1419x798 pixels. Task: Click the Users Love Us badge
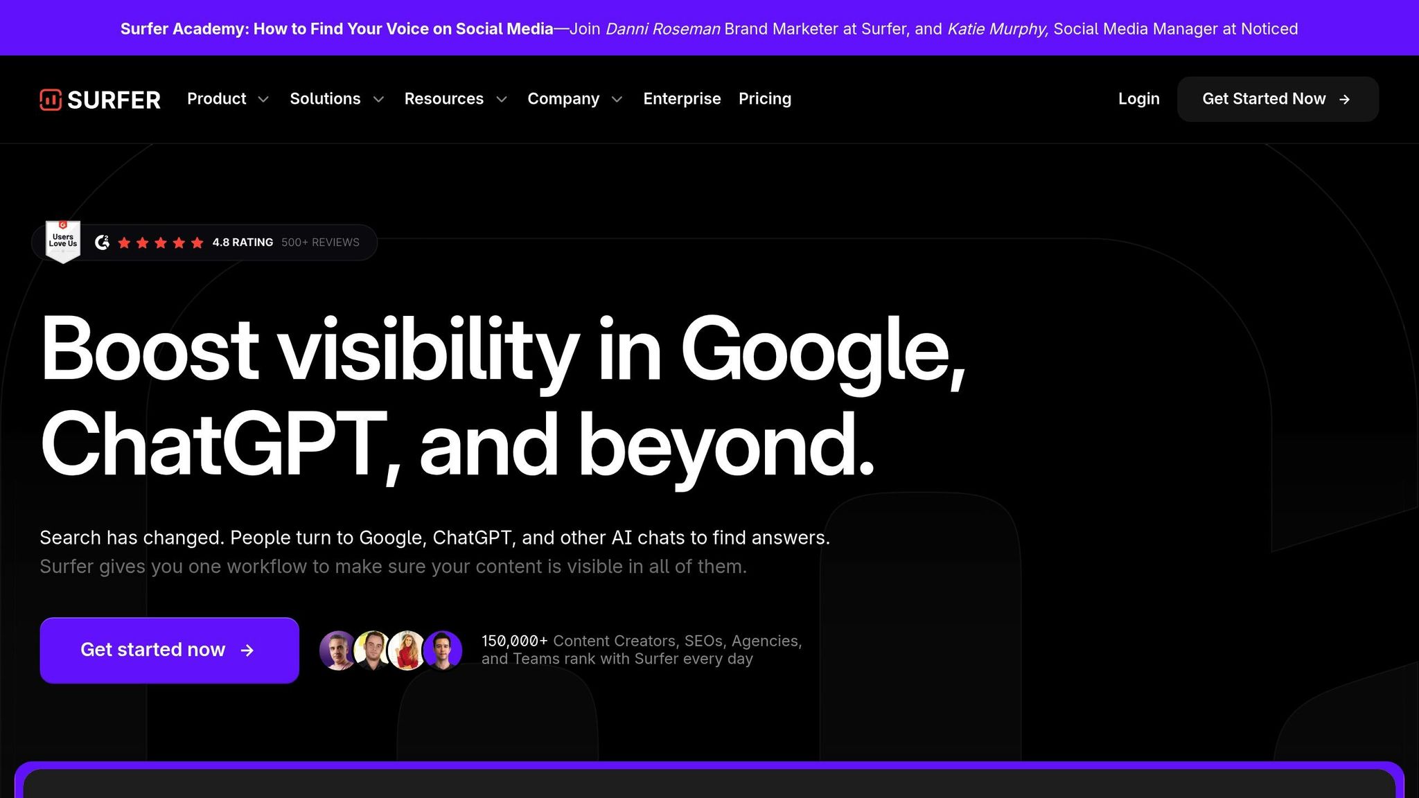pos(63,242)
